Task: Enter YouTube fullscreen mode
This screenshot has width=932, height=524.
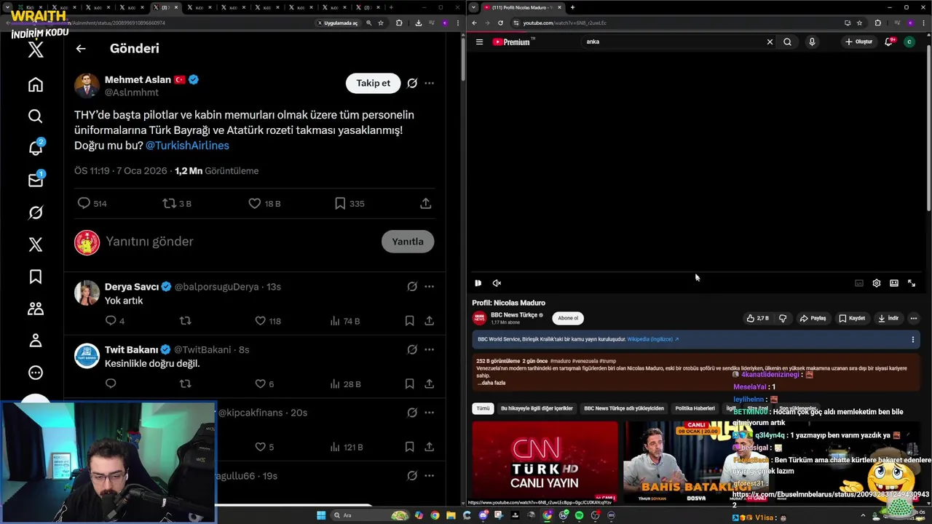Action: click(x=912, y=283)
